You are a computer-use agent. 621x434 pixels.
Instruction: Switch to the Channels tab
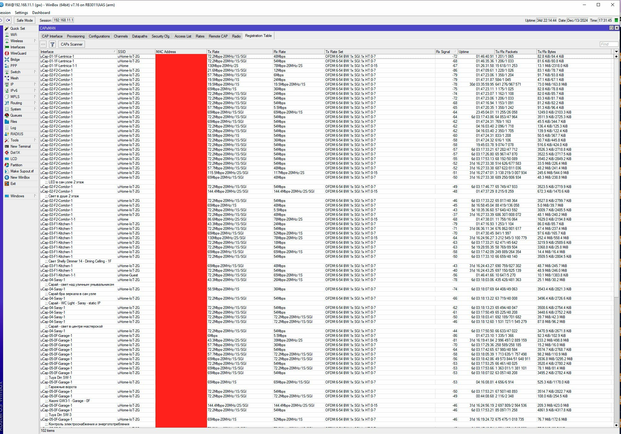coord(121,36)
